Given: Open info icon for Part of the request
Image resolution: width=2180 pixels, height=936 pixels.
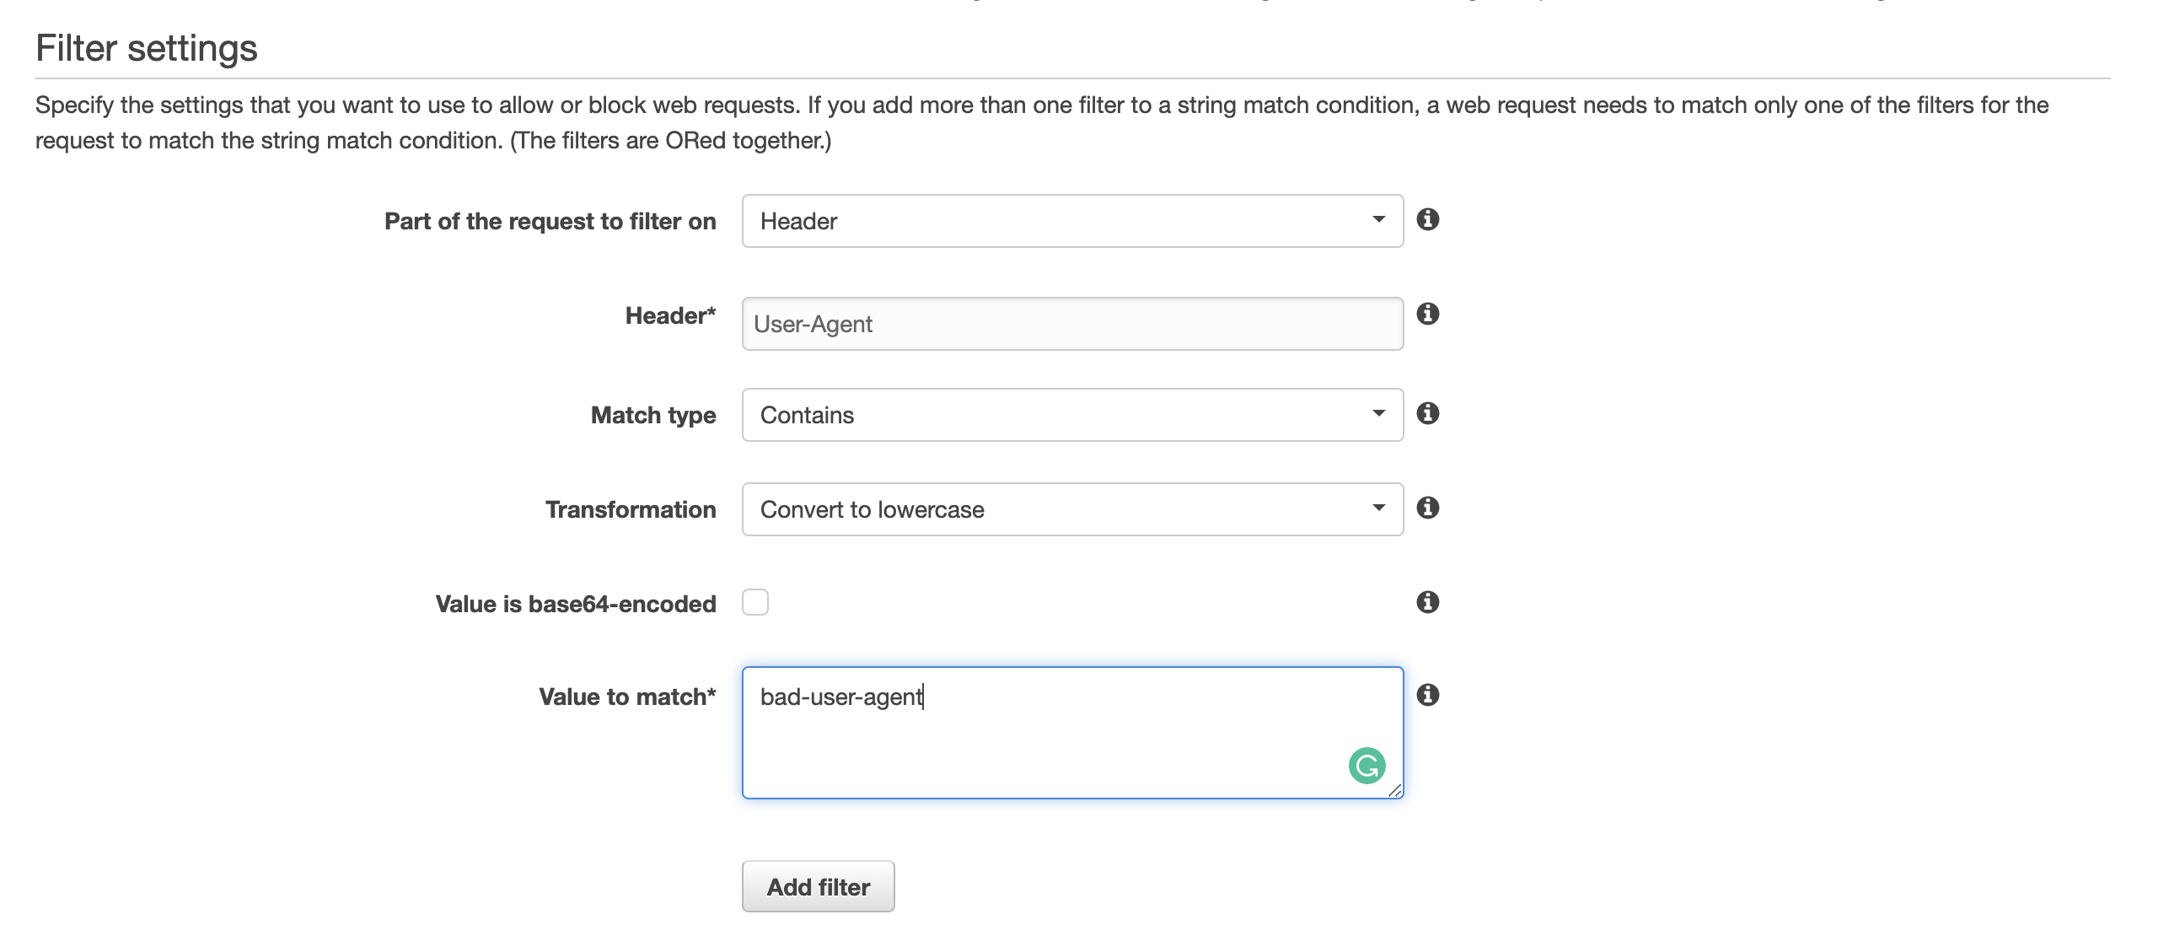Looking at the screenshot, I should pos(1427,219).
